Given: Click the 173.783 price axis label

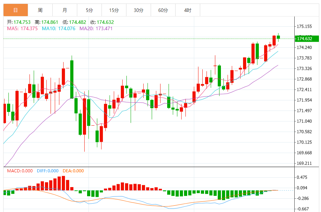Looking at the screenshot, I should coord(304,58).
